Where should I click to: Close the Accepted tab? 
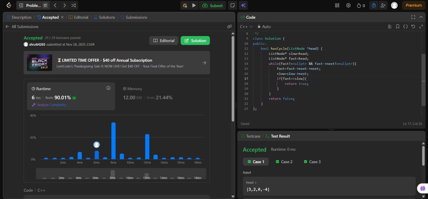point(62,17)
